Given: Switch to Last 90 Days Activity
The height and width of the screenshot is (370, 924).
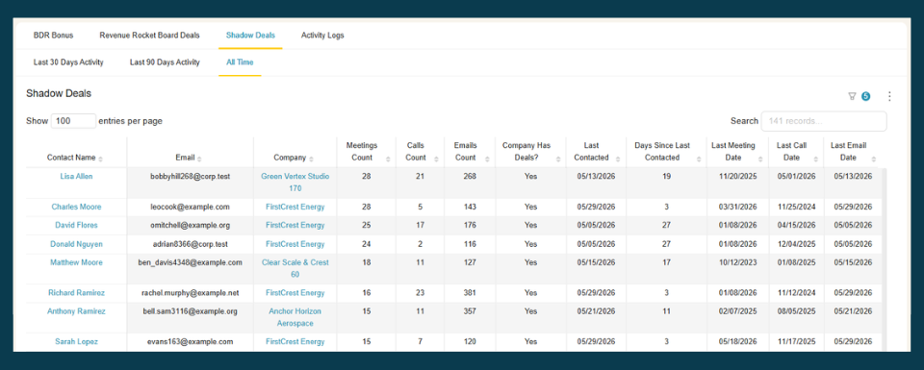Looking at the screenshot, I should click(x=165, y=62).
